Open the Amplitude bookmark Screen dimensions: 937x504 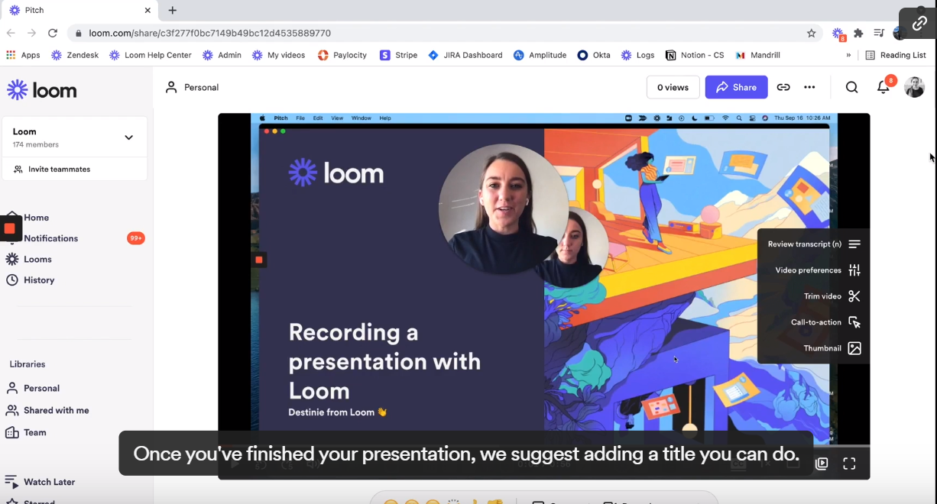click(540, 55)
